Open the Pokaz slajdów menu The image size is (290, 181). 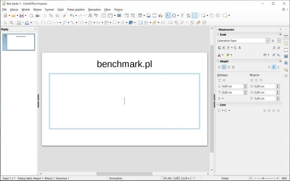pos(76,9)
